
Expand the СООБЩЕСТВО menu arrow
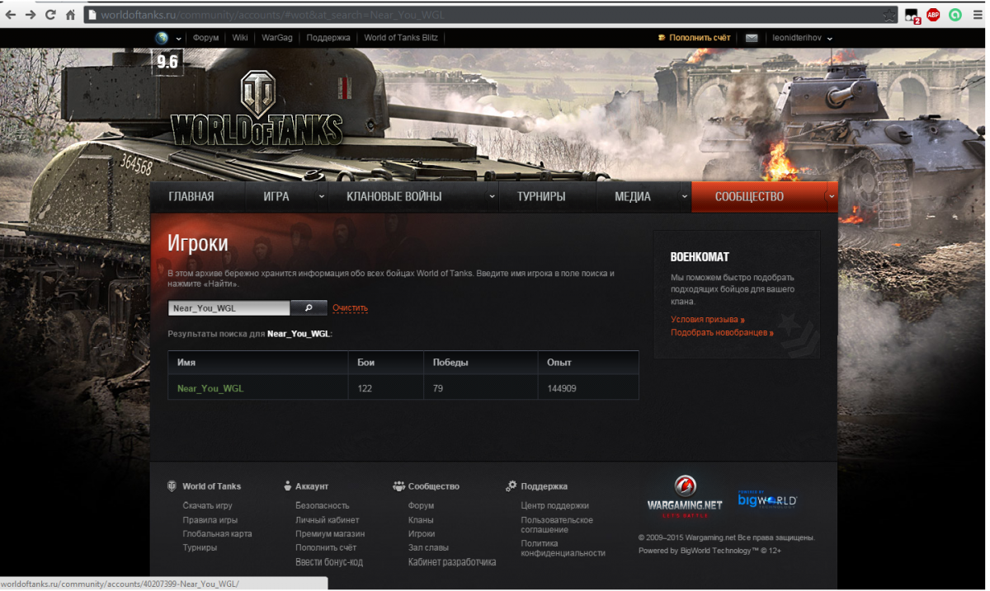click(x=832, y=197)
